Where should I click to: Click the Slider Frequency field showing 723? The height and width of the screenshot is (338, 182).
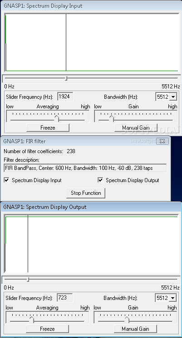click(65, 298)
